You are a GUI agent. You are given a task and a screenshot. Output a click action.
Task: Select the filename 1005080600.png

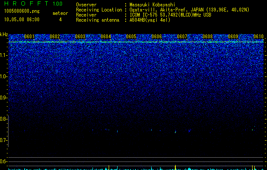tap(22, 11)
